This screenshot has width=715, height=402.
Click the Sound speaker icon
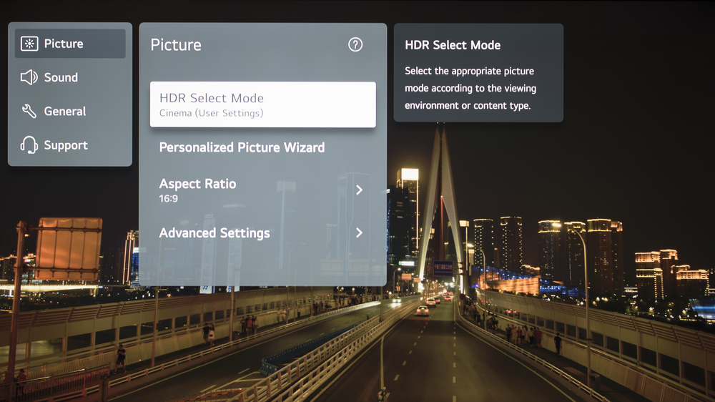29,77
